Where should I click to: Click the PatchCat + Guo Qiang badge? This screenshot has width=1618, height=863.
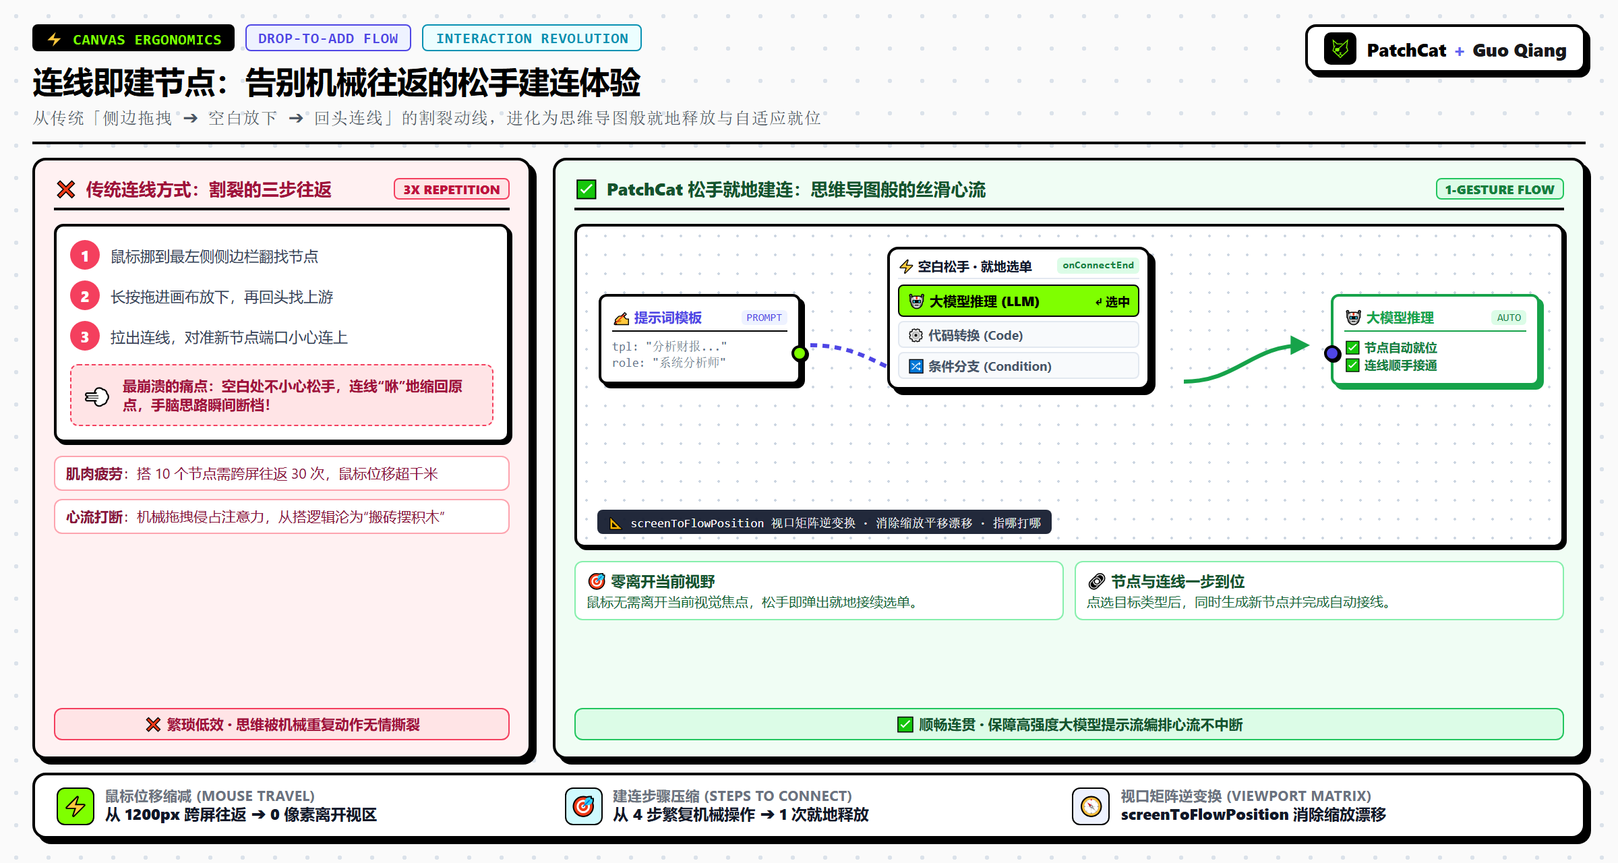[1444, 49]
